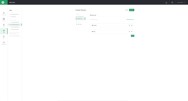Click the Resources section heading
The width and height of the screenshot is (188, 101).
(x=93, y=15)
